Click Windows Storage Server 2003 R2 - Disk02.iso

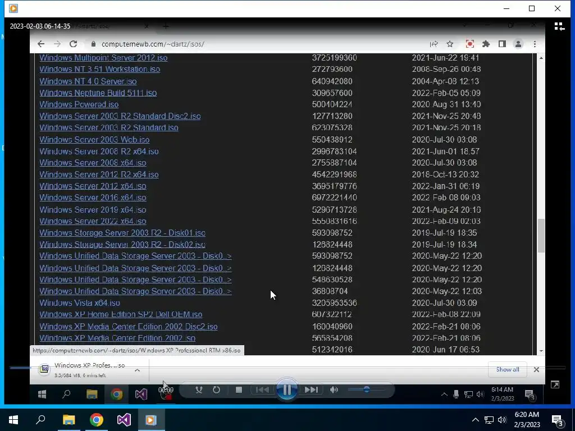[x=122, y=244]
